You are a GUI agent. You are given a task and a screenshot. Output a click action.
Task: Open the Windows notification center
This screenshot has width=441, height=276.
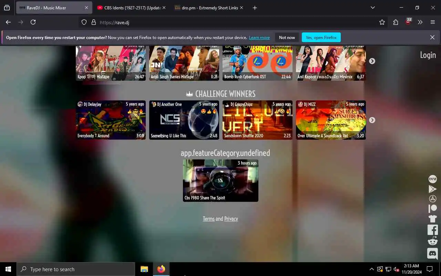click(x=430, y=269)
